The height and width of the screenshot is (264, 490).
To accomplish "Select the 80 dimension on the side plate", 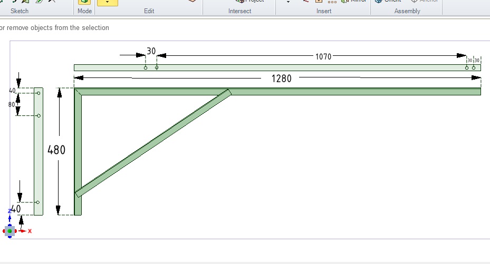I will coord(12,104).
